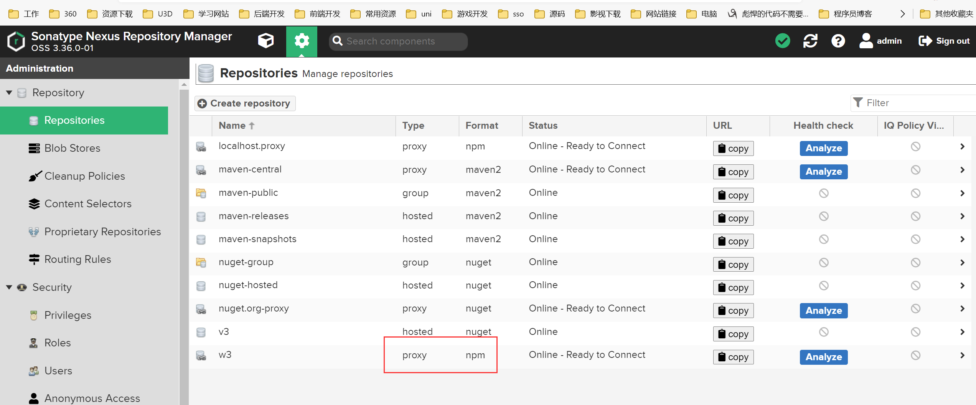
Task: Open Blob Stores in sidebar
Action: (72, 148)
